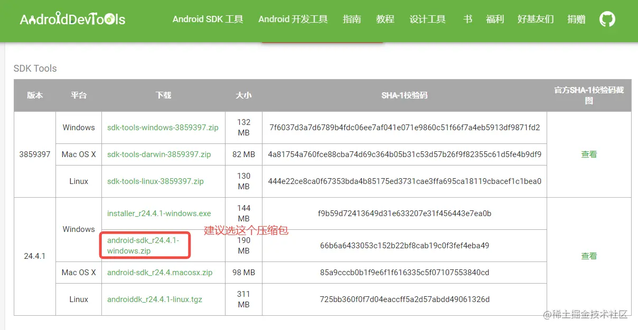Select SHA-1 hash starting with 7f6037d3
This screenshot has height=330, width=638.
[x=405, y=128]
